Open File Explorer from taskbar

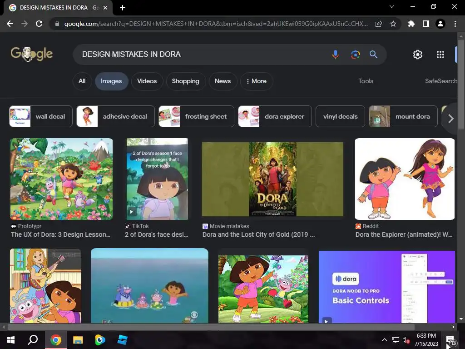[x=78, y=340]
